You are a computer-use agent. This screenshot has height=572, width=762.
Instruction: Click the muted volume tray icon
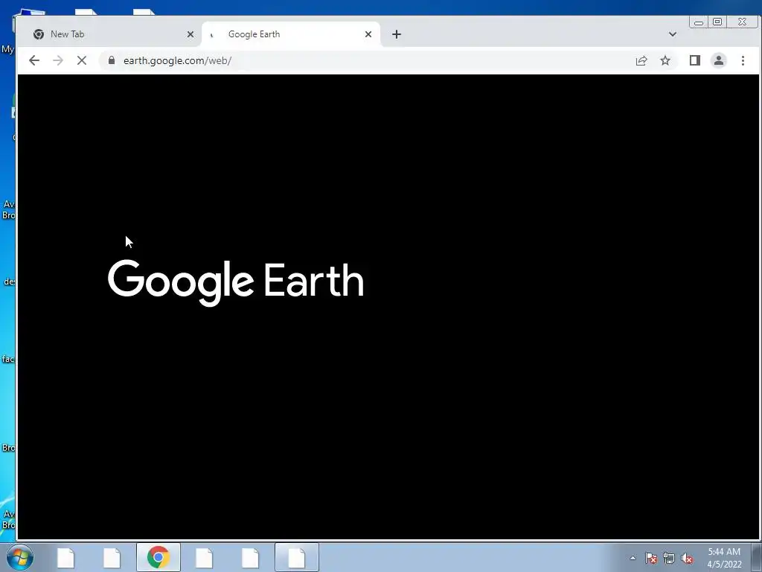point(687,559)
